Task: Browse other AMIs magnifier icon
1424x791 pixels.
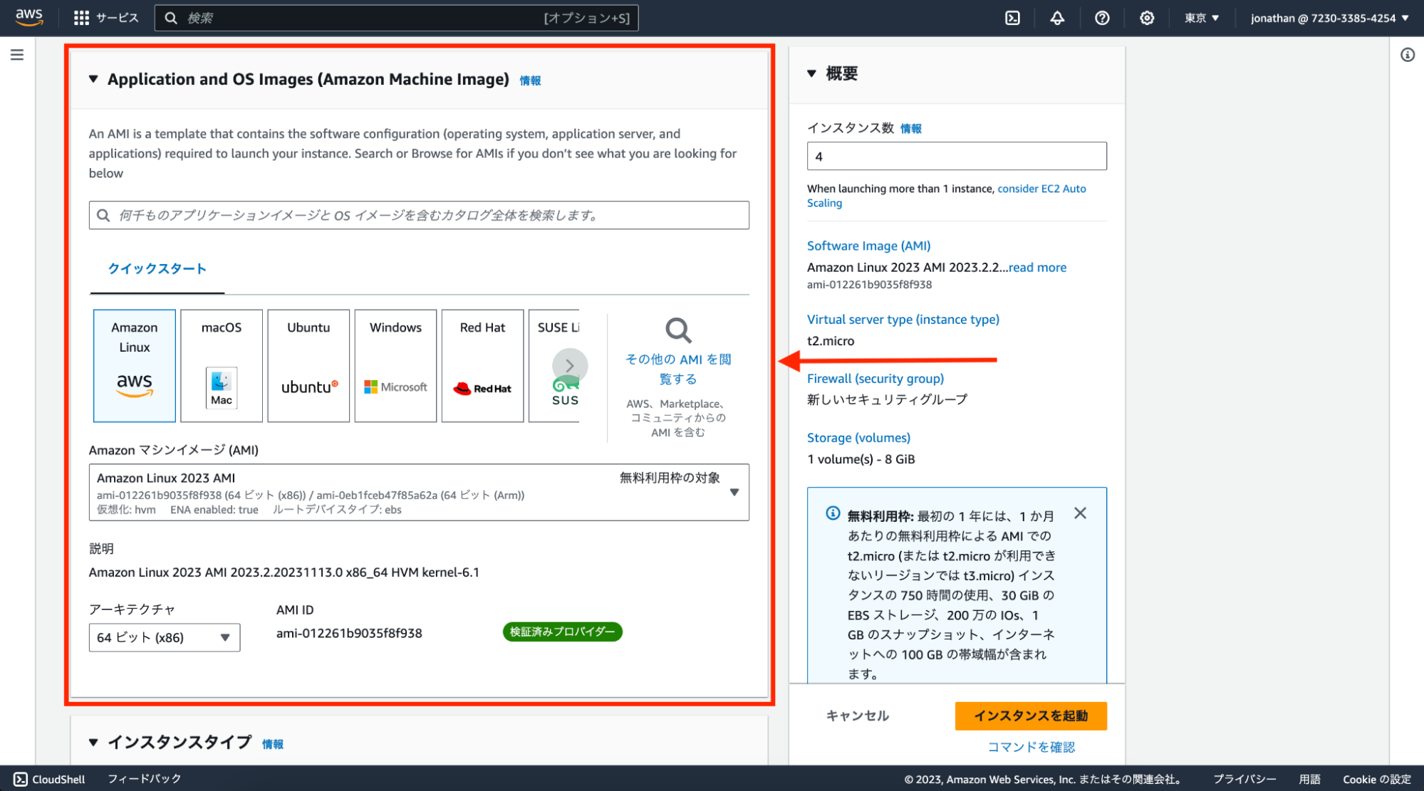Action: [x=677, y=330]
